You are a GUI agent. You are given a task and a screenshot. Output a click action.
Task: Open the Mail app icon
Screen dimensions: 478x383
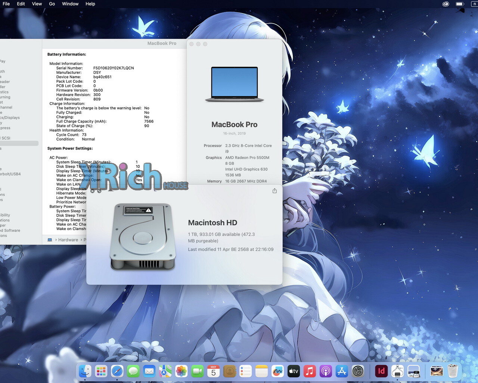tap(149, 371)
